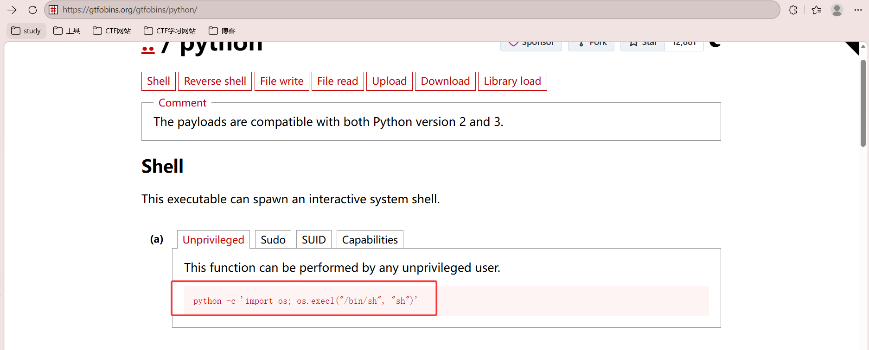Expand the CTF网站 bookmarks folder
Image resolution: width=869 pixels, height=350 pixels.
coord(112,31)
